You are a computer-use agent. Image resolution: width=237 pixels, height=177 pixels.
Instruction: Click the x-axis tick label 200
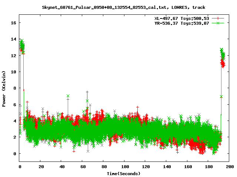230,167
